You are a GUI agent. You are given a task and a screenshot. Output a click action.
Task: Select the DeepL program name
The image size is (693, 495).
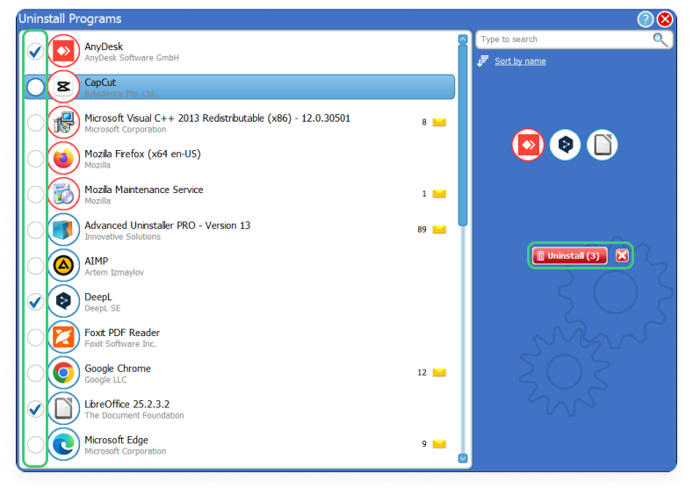(98, 298)
